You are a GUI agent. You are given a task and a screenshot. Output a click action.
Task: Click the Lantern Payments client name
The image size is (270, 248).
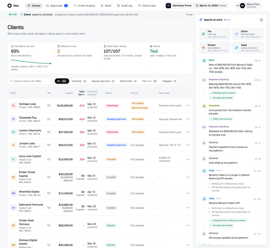pos(30,130)
